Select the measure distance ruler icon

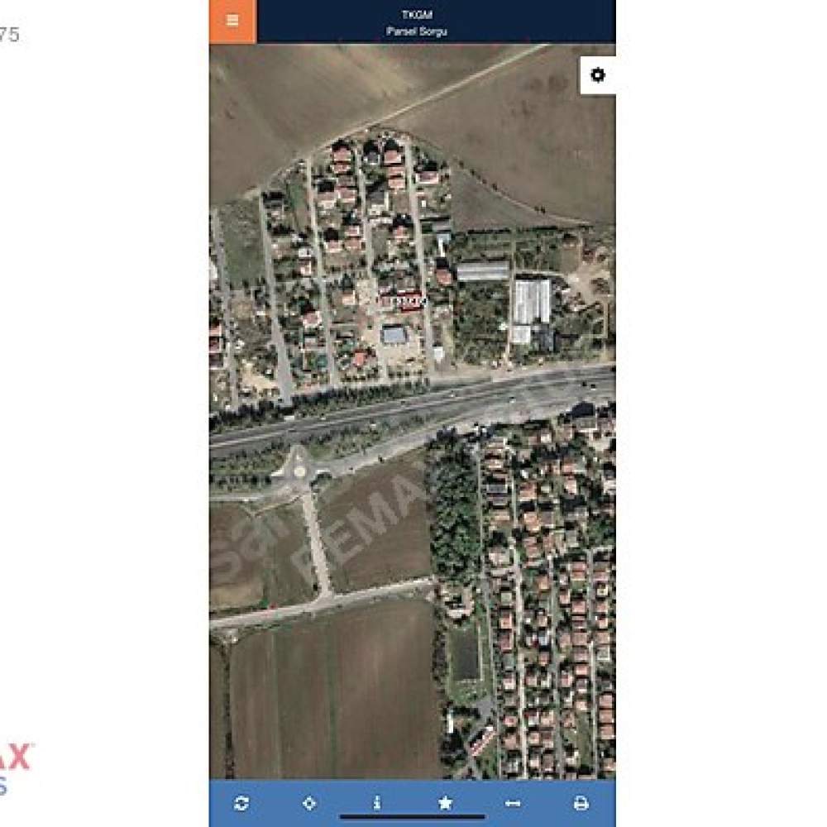(513, 803)
